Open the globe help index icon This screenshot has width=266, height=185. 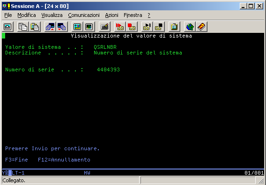point(190,27)
